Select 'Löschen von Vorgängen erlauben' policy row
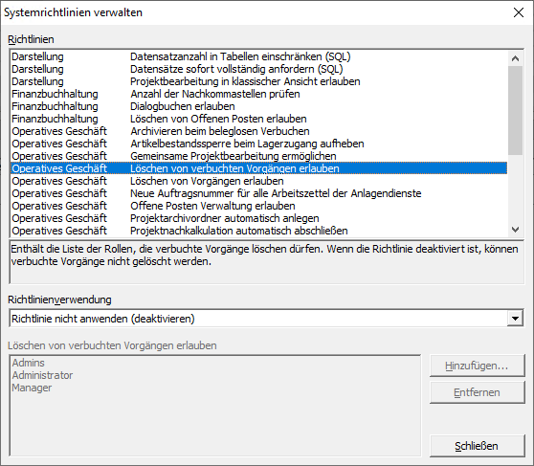 coord(258,181)
